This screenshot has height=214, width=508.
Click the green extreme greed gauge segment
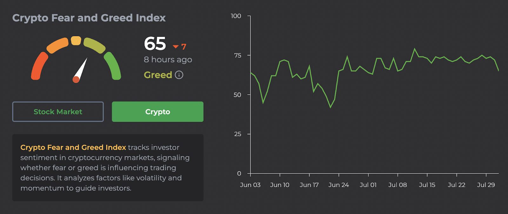pyautogui.click(x=113, y=66)
